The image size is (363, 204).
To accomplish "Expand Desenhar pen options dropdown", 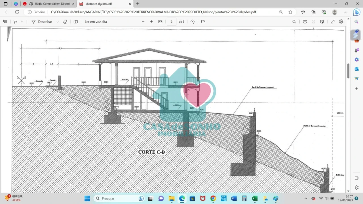I will 58,22.
